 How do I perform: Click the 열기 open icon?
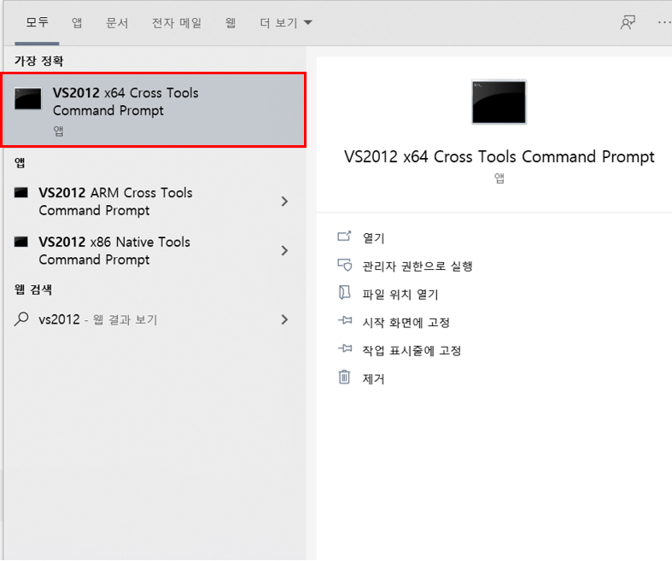[x=344, y=236]
